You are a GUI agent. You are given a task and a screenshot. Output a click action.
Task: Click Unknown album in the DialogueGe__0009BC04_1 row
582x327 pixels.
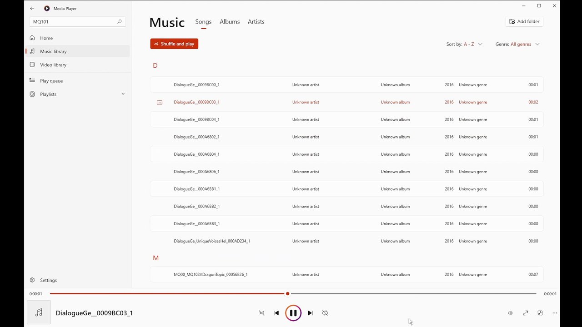click(395, 119)
